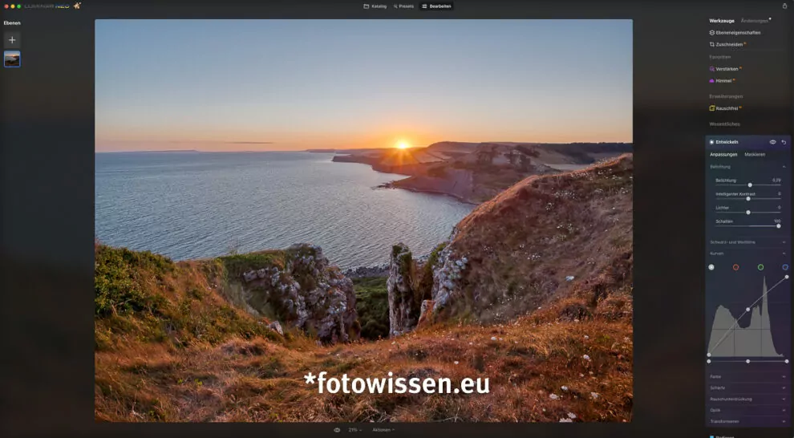794x438 pixels.
Task: Expand the Rauschunterdrückung section
Action: 748,399
